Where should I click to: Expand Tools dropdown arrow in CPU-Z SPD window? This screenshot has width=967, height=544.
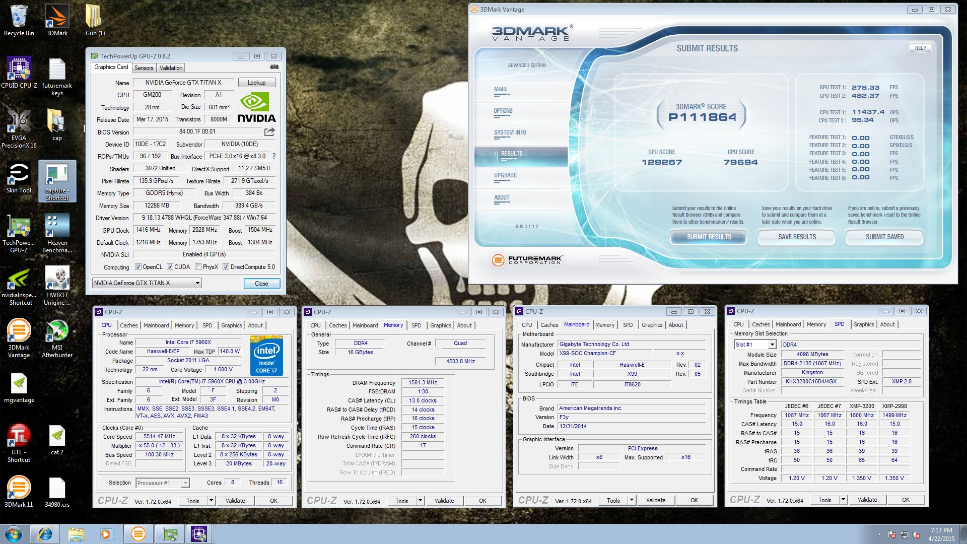[843, 500]
